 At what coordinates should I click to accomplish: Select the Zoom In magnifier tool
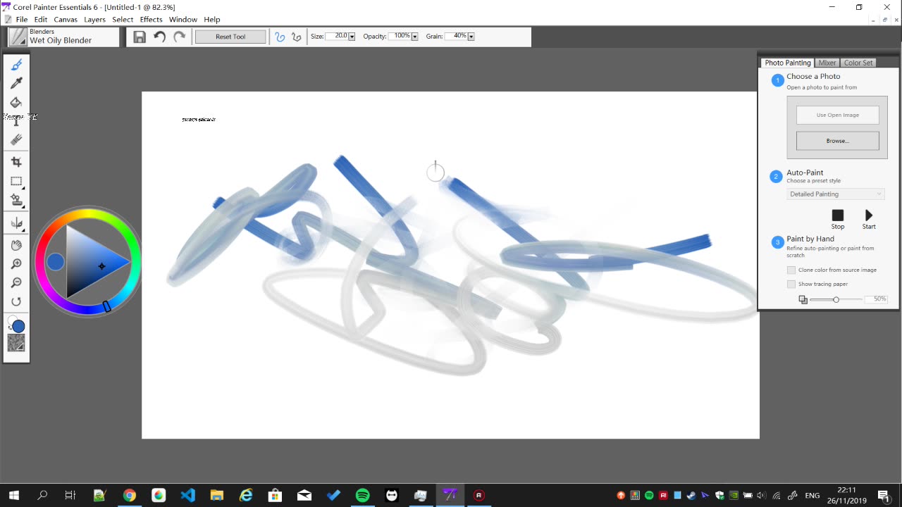pos(16,263)
